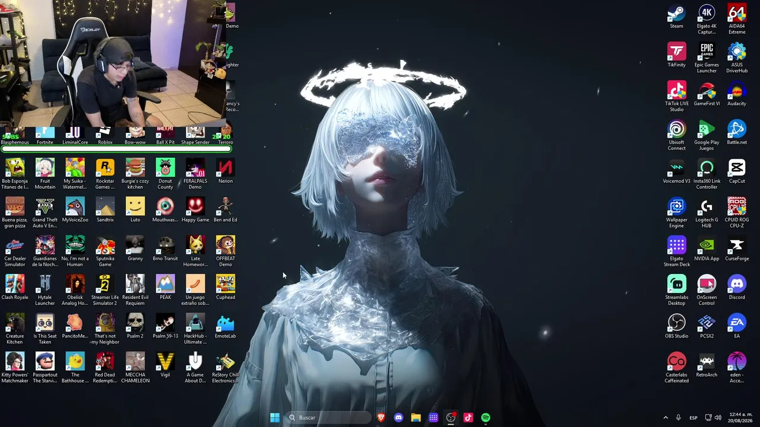Select the Donut County desktop icon
Image resolution: width=760 pixels, height=427 pixels.
[x=165, y=174]
